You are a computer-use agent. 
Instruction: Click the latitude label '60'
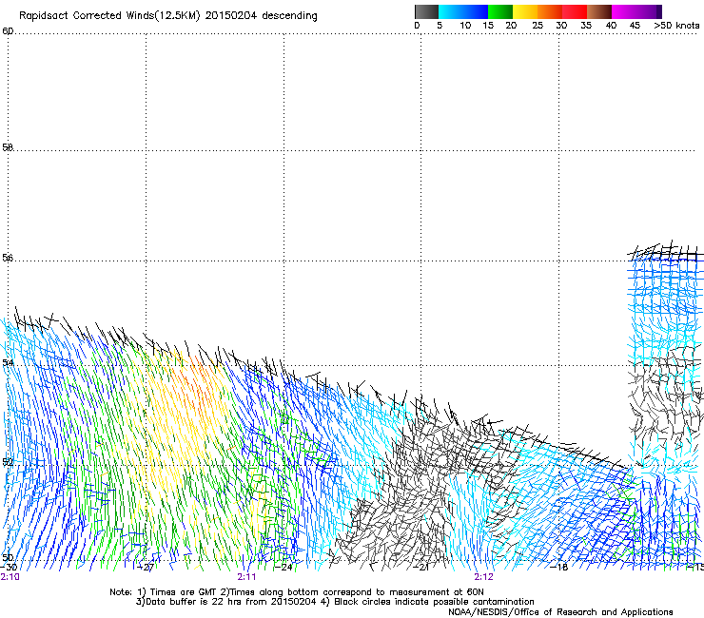8,31
